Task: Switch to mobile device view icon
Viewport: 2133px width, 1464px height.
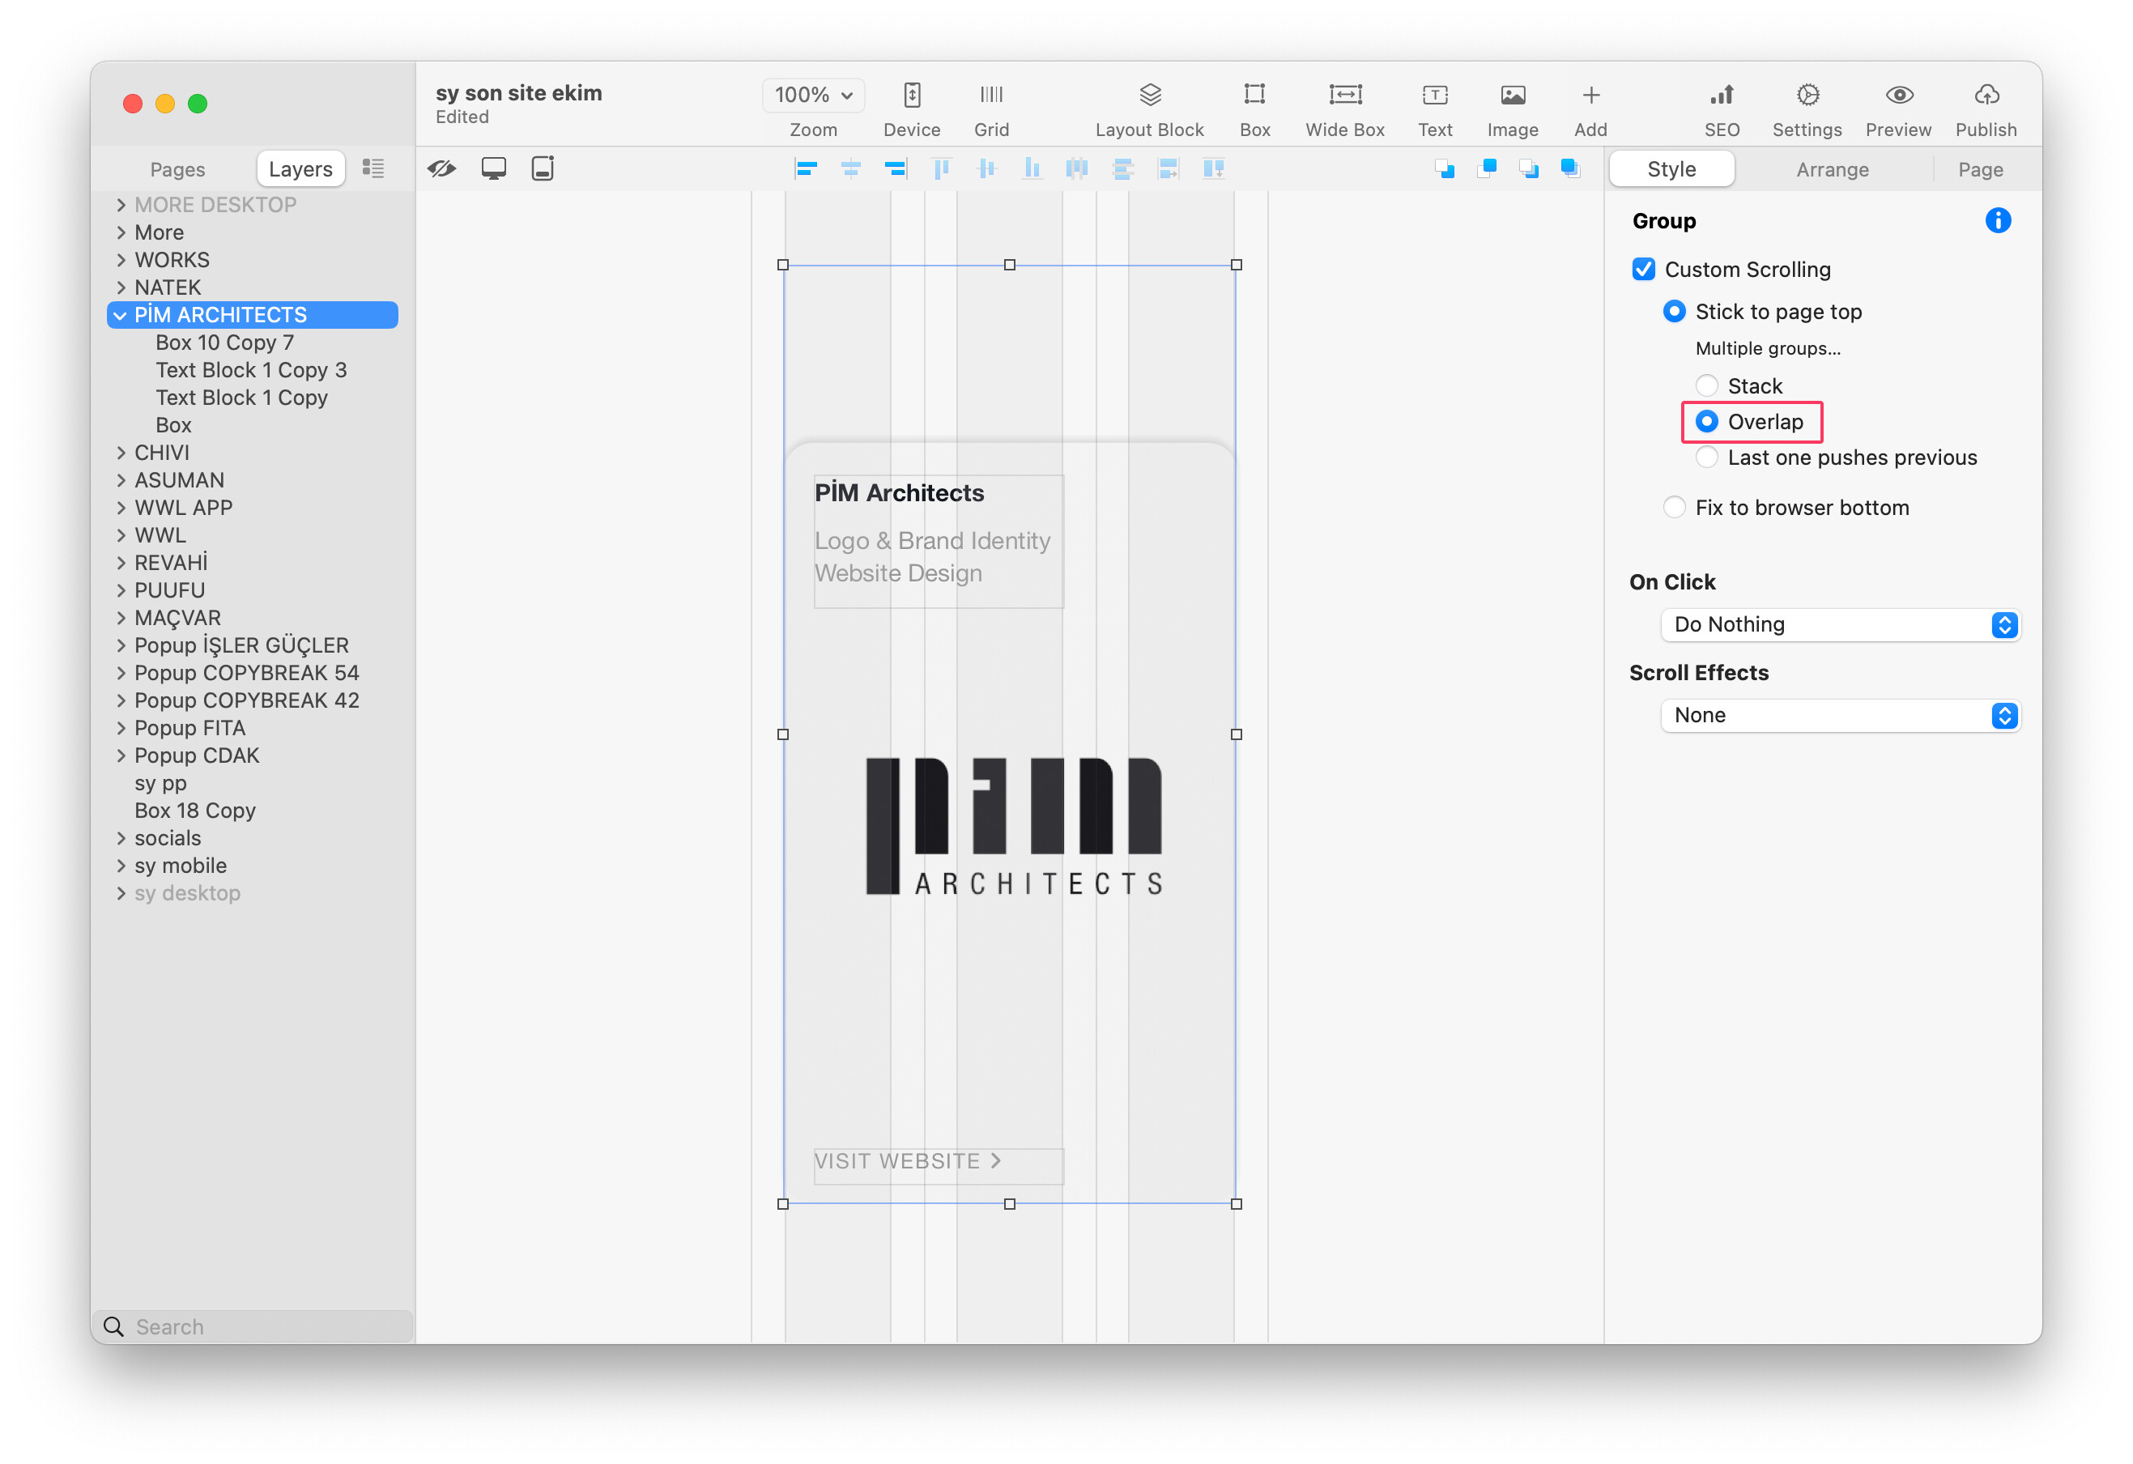Action: coord(543,169)
